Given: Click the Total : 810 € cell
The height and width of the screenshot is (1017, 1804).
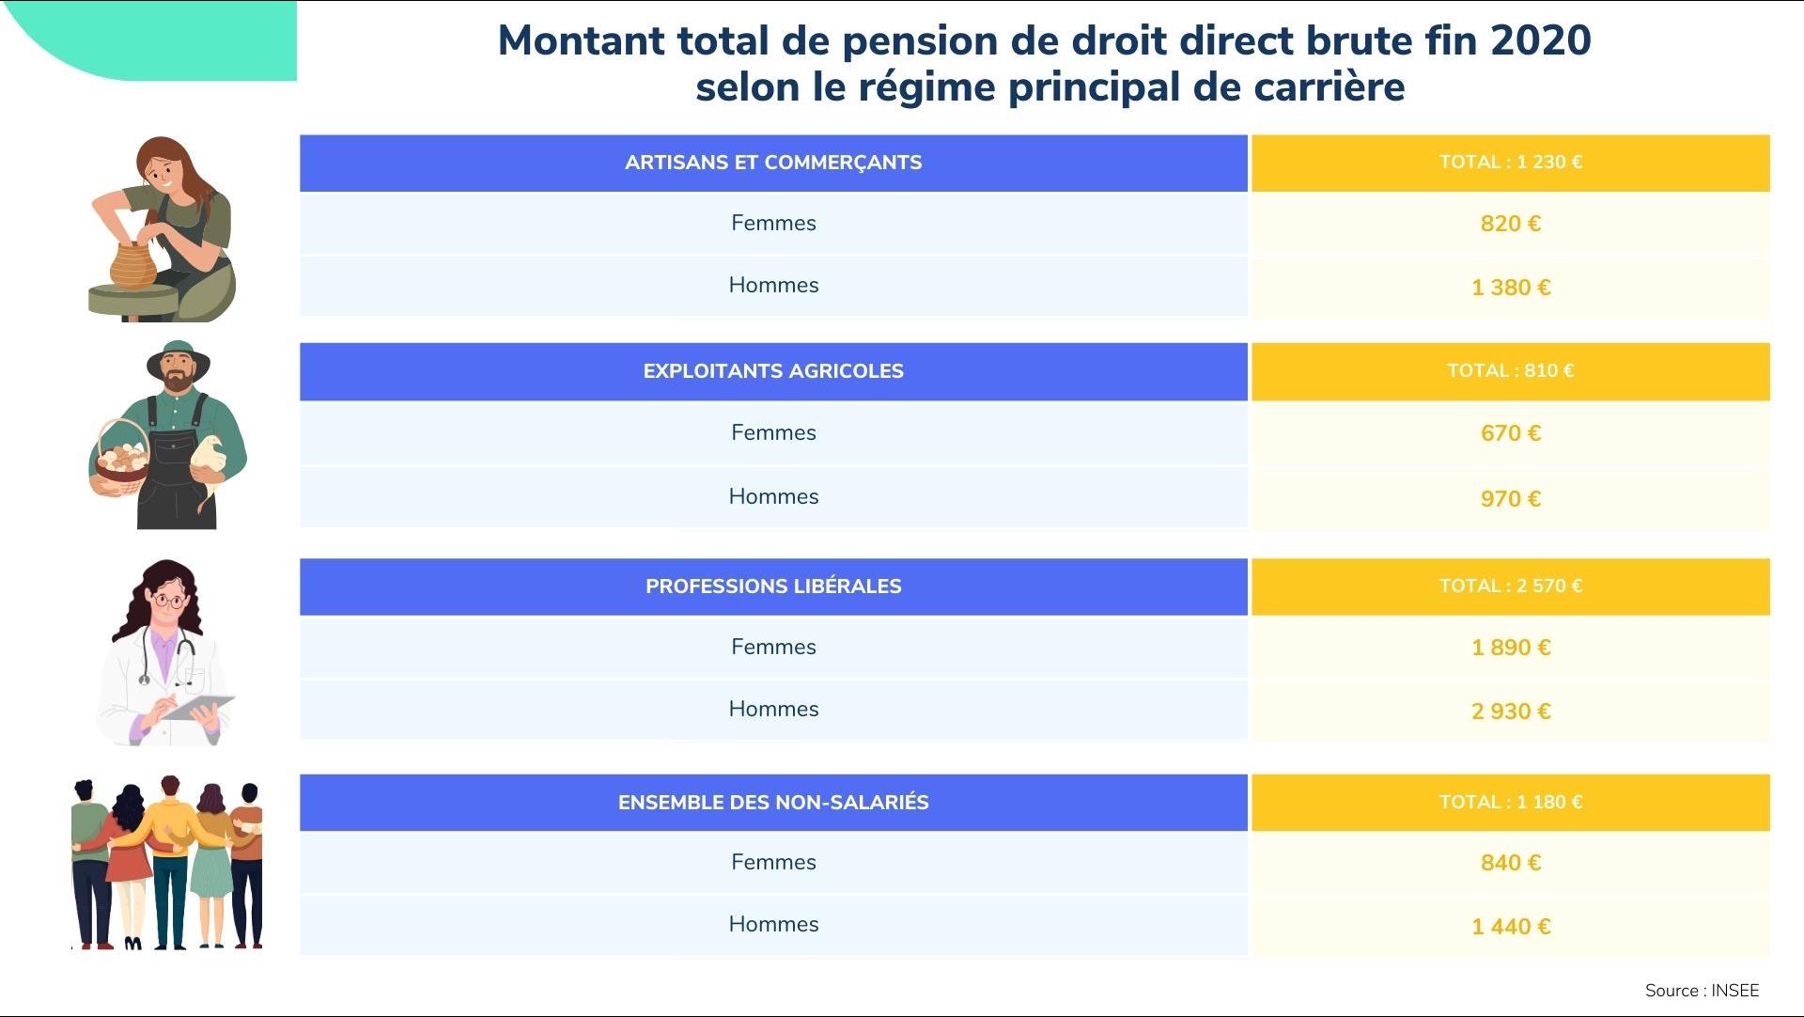Looking at the screenshot, I should point(1510,371).
